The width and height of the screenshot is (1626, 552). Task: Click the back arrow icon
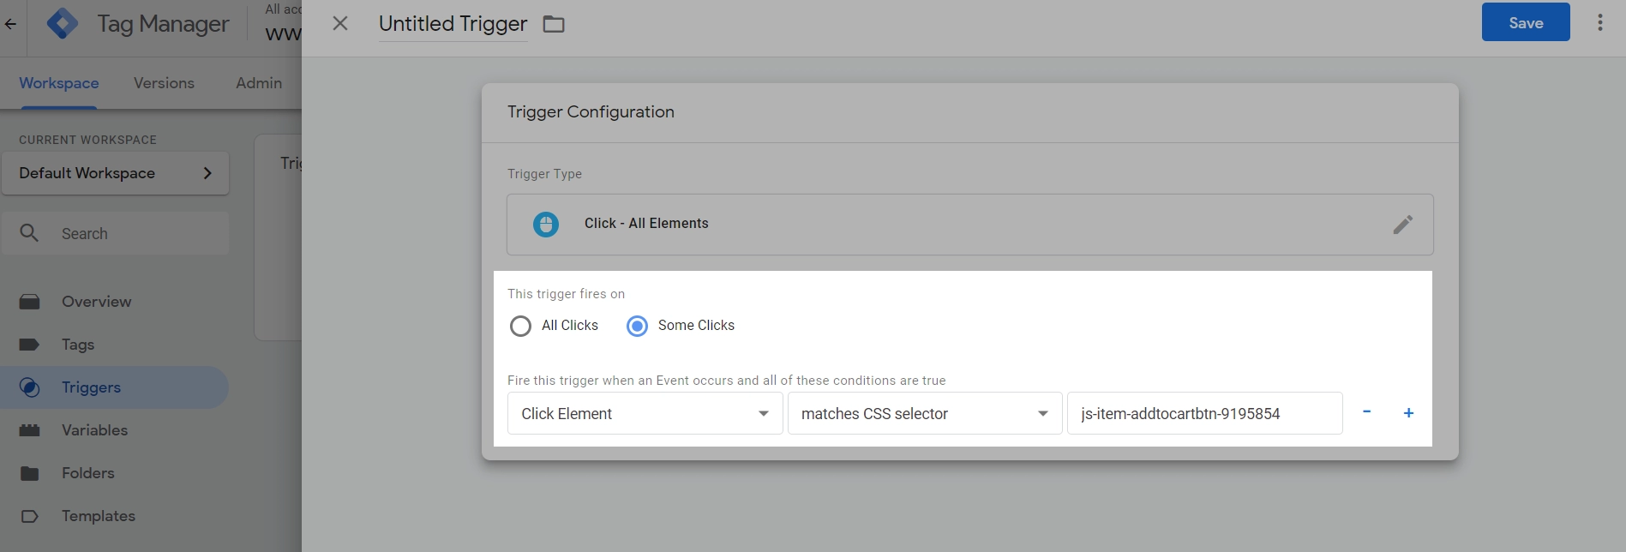10,24
